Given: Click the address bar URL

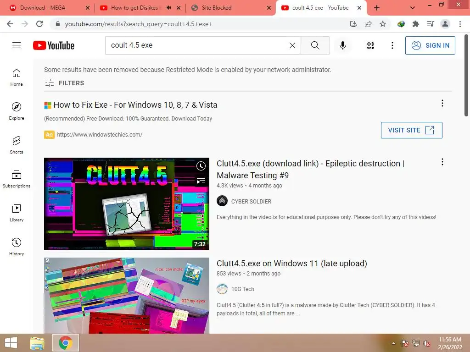Looking at the screenshot, I should pos(139,24).
